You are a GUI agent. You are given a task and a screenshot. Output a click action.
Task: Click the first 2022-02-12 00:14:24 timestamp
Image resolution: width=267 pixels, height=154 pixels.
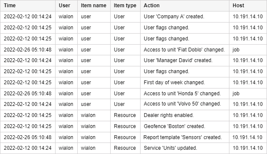(28, 17)
